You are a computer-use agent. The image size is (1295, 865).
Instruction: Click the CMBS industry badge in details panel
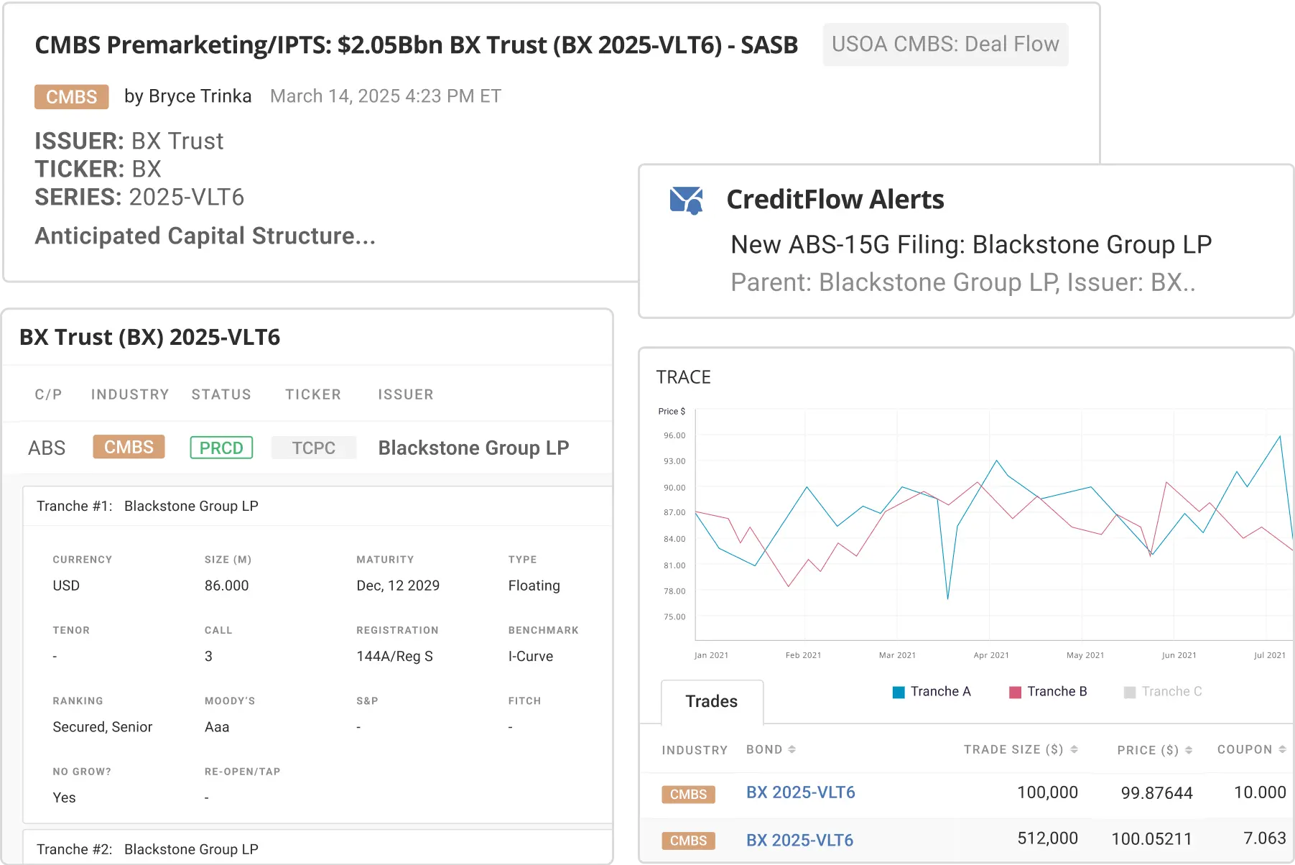click(129, 447)
